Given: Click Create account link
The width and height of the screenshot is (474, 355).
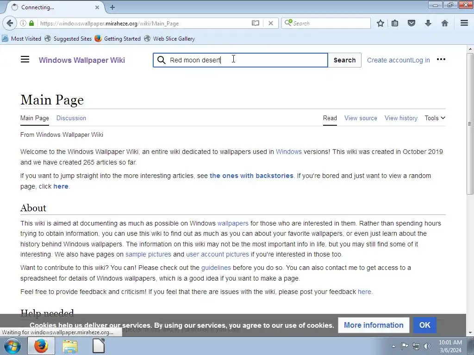Looking at the screenshot, I should 389,60.
